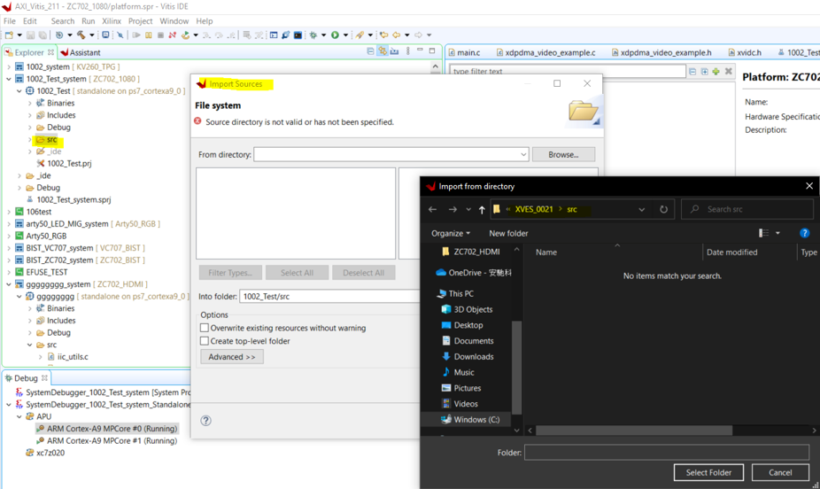Viewport: 820px width, 489px height.
Task: Switch to the xvidc.h editor tab
Action: pos(745,52)
